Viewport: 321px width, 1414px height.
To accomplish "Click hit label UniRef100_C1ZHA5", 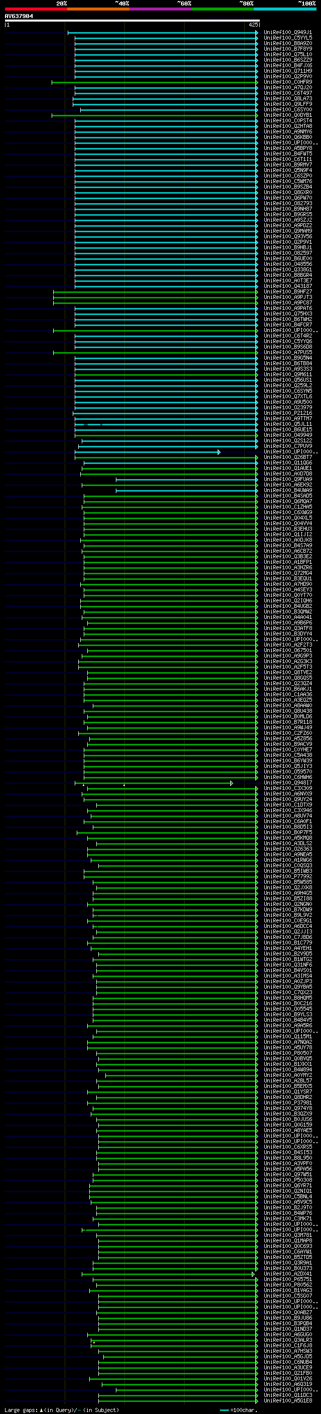I will pos(288,507).
